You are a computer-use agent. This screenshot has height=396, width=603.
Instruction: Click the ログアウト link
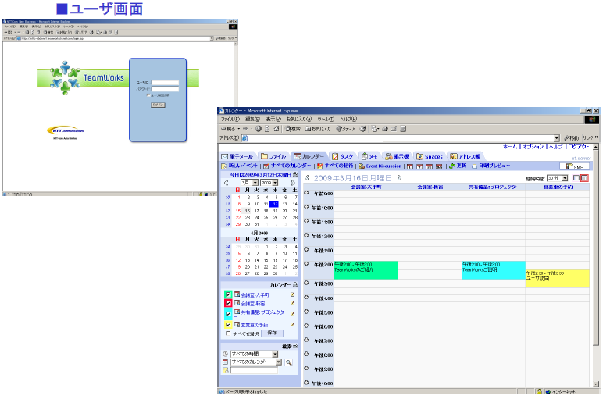(x=578, y=147)
